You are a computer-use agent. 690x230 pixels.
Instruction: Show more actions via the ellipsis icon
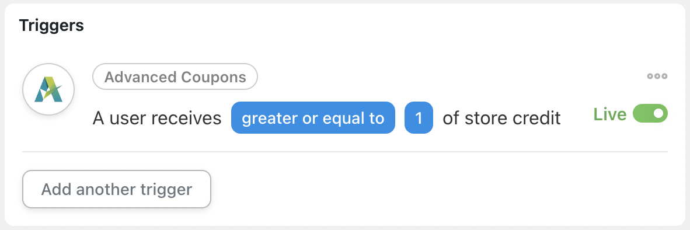(657, 76)
